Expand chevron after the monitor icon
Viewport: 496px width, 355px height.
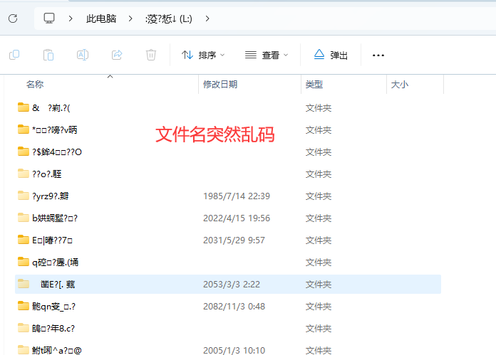pos(71,19)
